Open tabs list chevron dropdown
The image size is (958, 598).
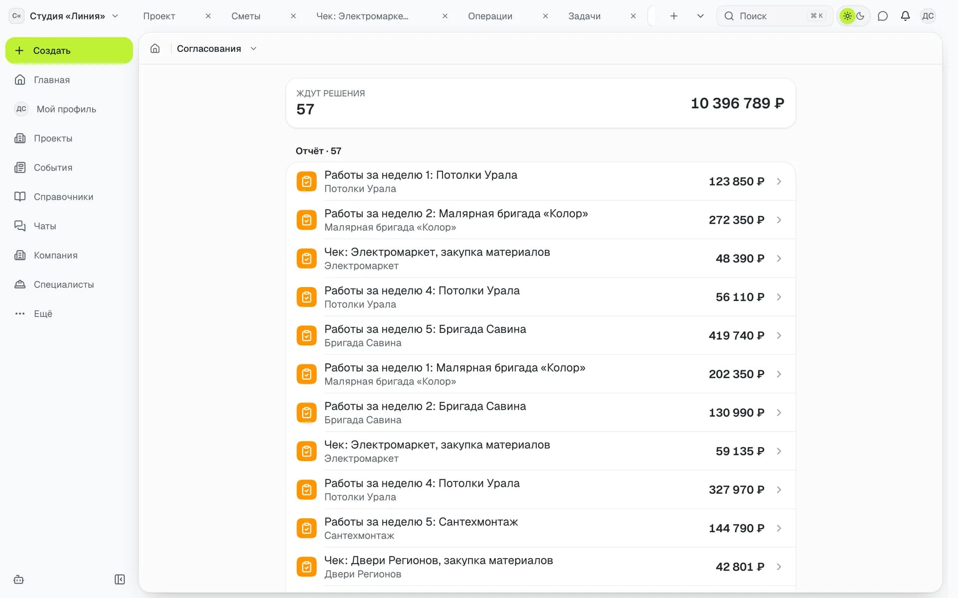coord(701,16)
